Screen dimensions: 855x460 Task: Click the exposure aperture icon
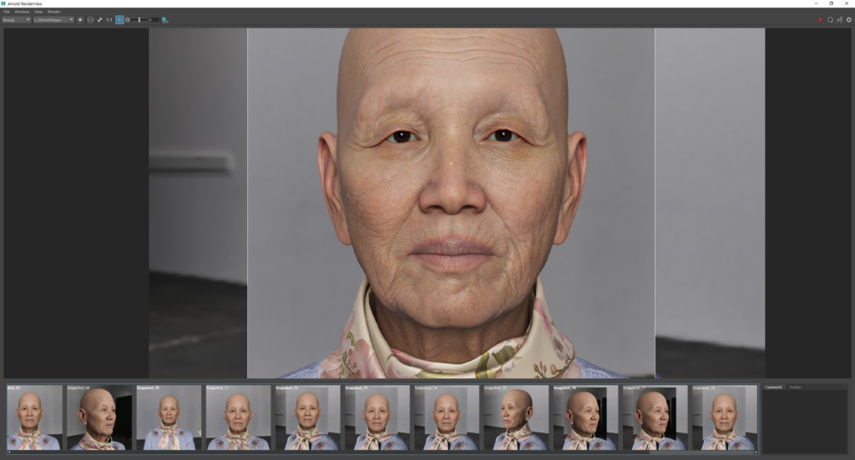point(128,20)
